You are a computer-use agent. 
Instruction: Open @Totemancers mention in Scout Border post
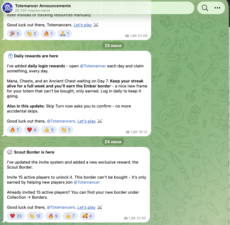(x=61, y=207)
